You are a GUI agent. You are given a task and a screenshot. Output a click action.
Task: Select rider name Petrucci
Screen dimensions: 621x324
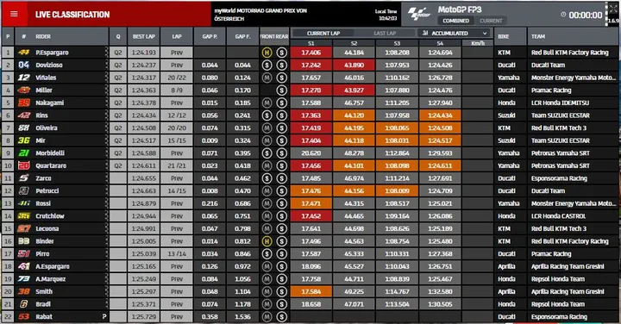(47, 190)
